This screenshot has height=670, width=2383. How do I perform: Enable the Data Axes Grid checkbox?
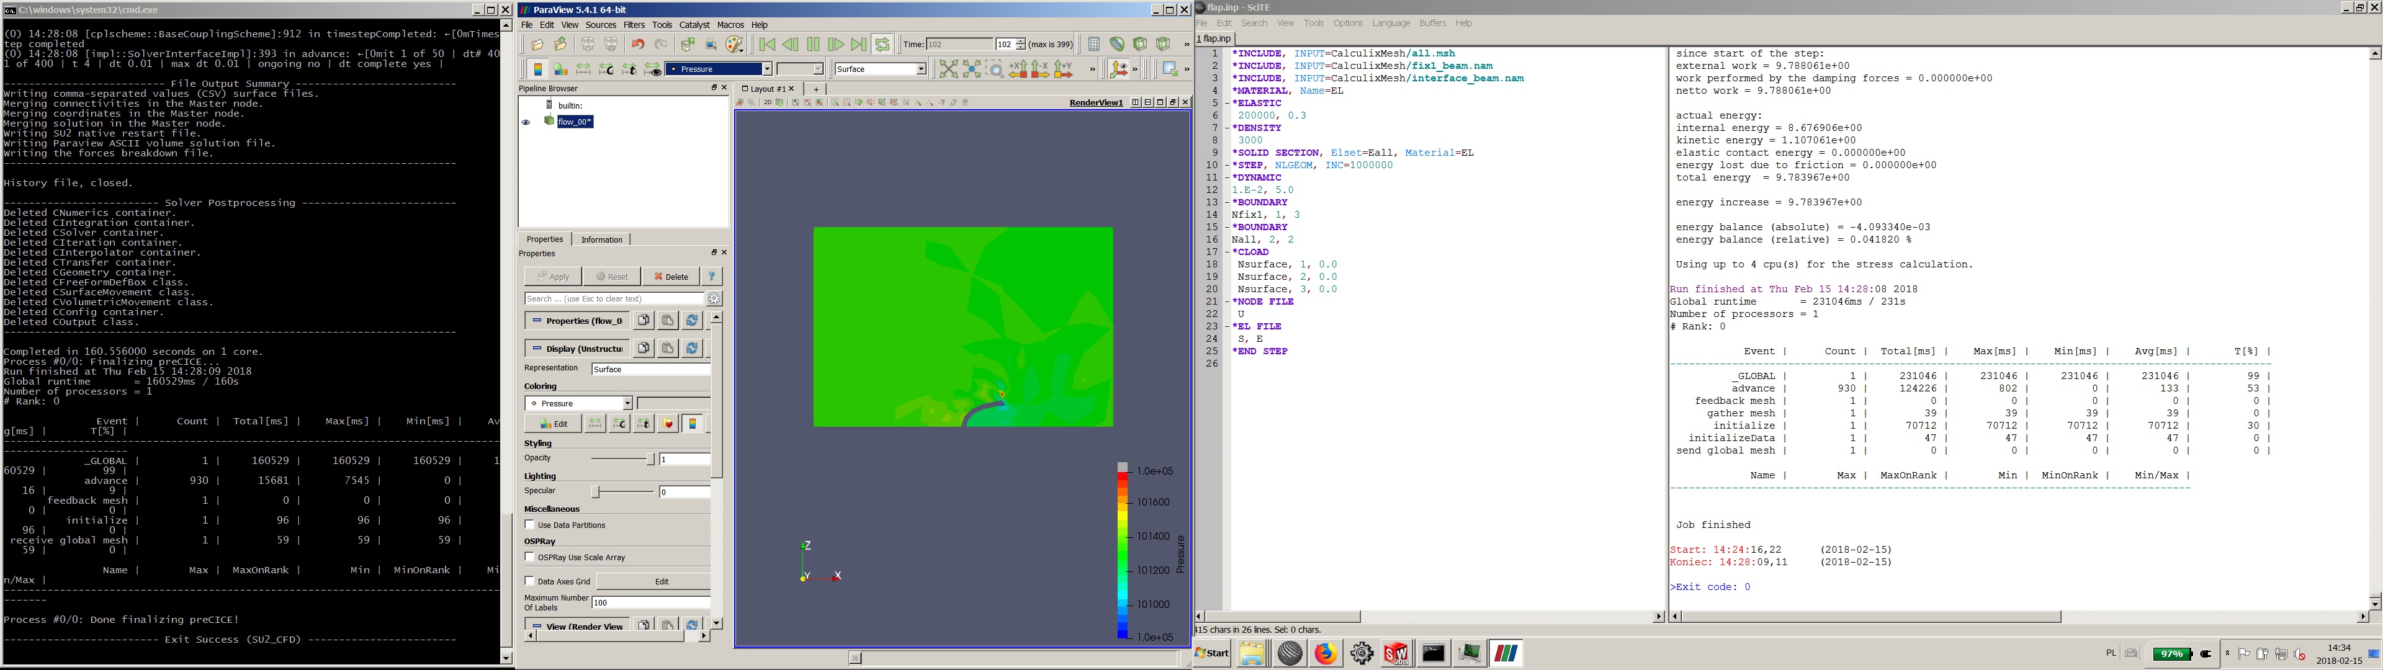(x=530, y=581)
